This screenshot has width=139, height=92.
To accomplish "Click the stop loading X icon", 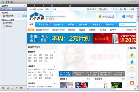I will (x=52, y=6).
